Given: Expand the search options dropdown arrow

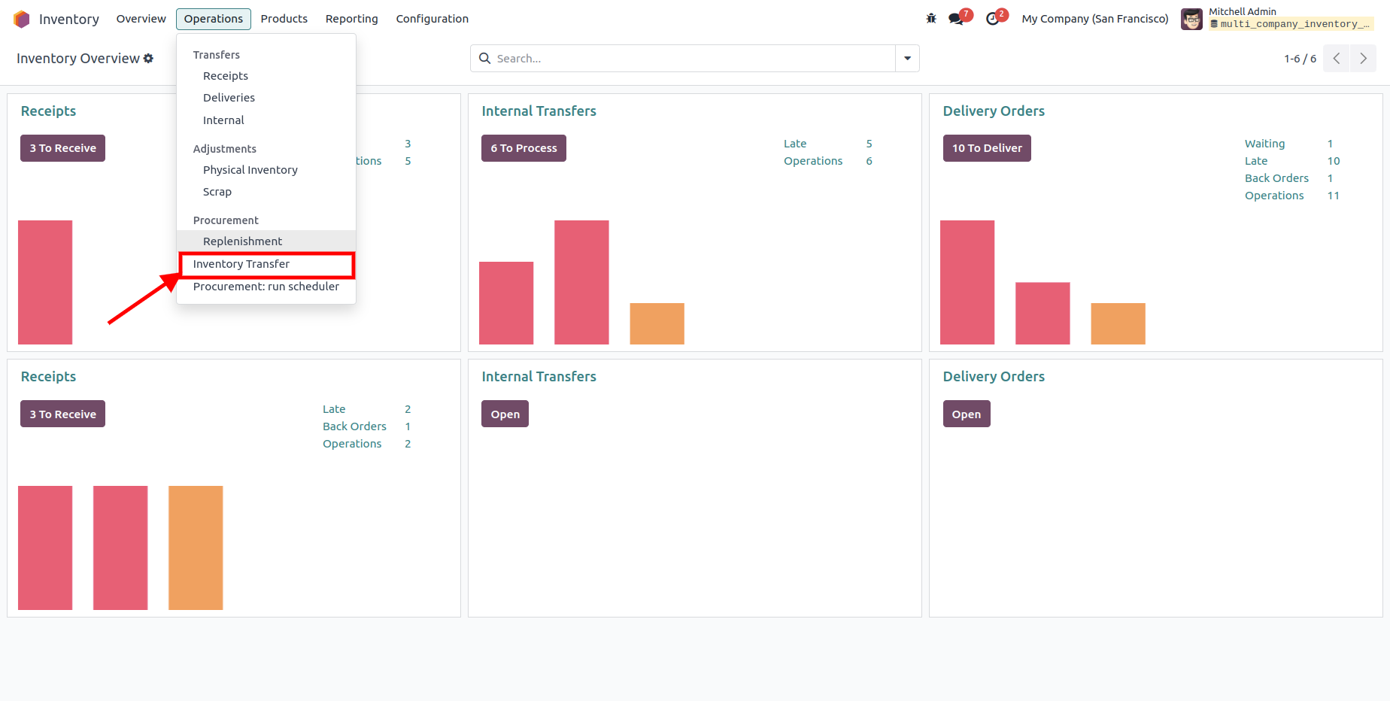Looking at the screenshot, I should click(907, 59).
